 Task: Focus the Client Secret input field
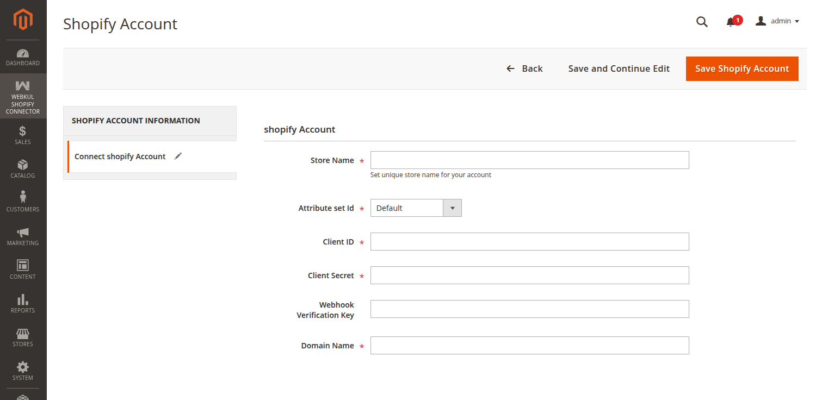pyautogui.click(x=530, y=276)
